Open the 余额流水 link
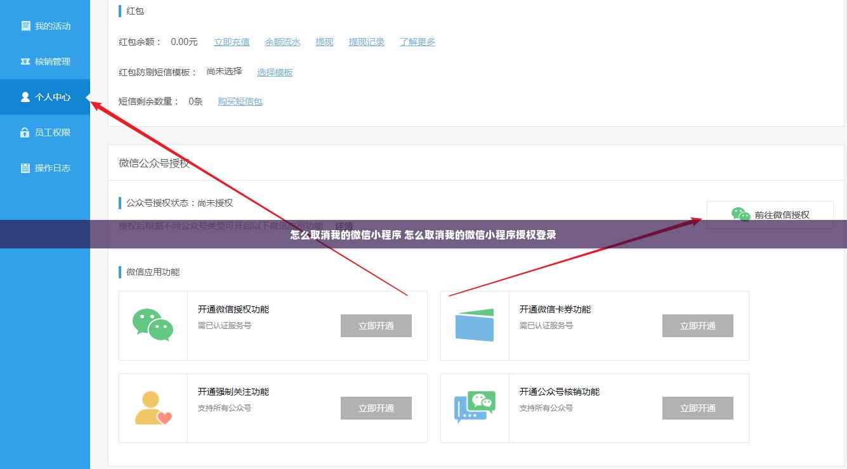Viewport: 847px width, 469px height. (x=282, y=42)
